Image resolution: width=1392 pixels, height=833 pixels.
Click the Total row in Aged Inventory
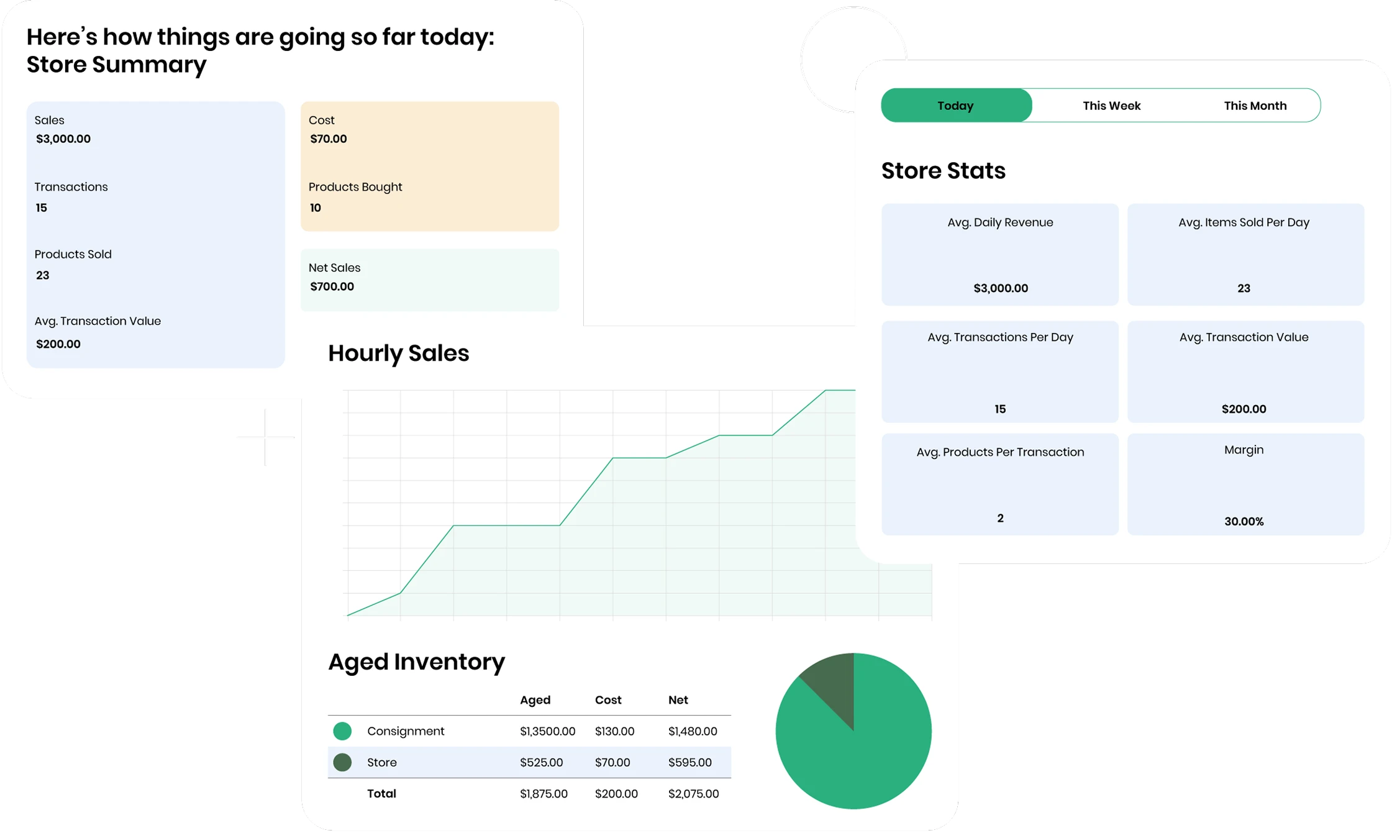coord(529,794)
